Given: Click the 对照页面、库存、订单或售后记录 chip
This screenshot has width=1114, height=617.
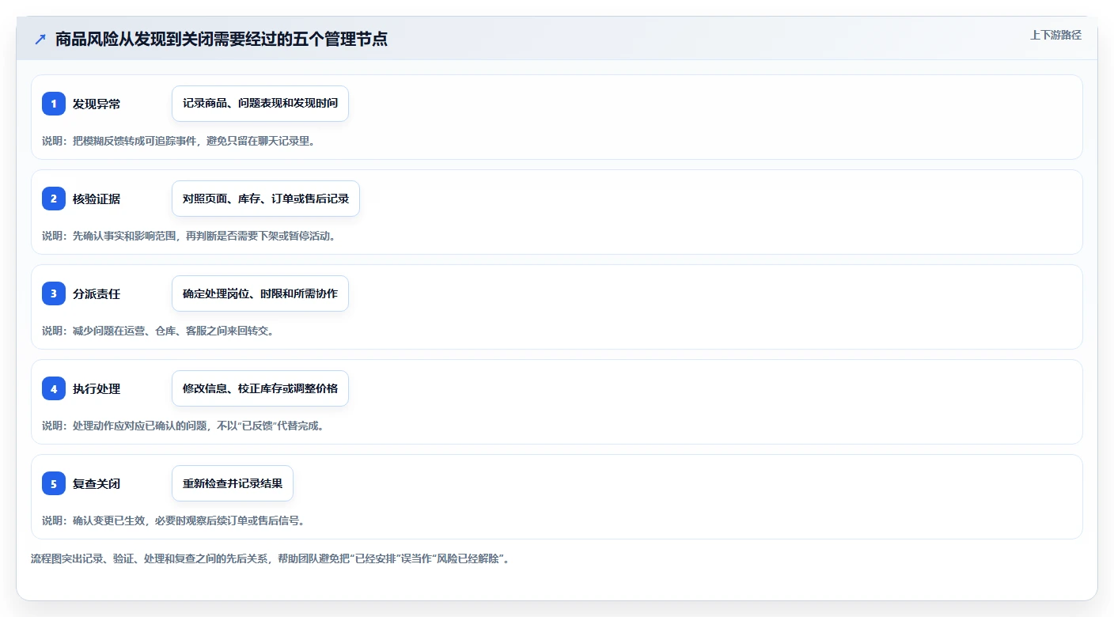Looking at the screenshot, I should (x=266, y=199).
